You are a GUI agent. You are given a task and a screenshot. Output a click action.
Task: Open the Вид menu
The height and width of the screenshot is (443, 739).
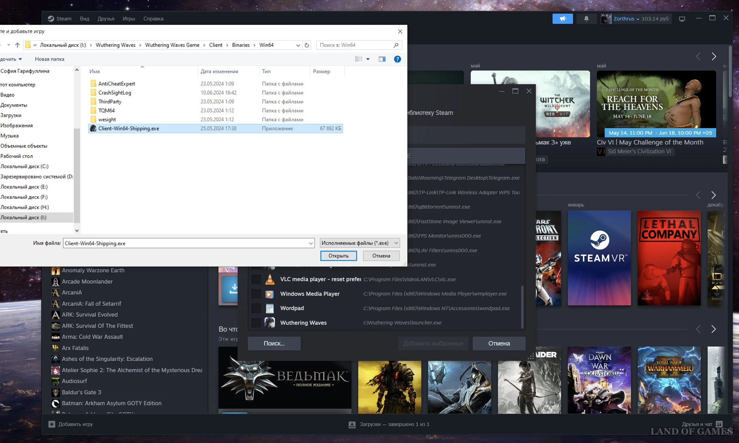point(85,19)
